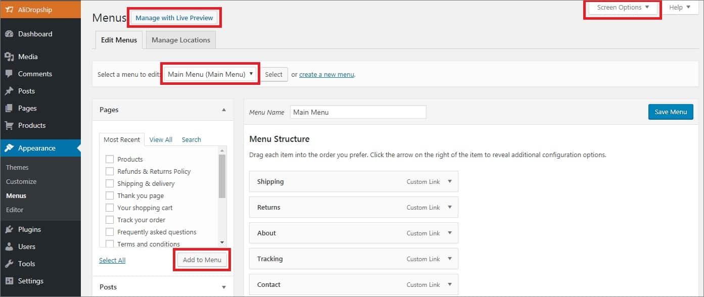This screenshot has width=704, height=297.
Task: Select the Most Recent pages tab
Action: coord(122,139)
